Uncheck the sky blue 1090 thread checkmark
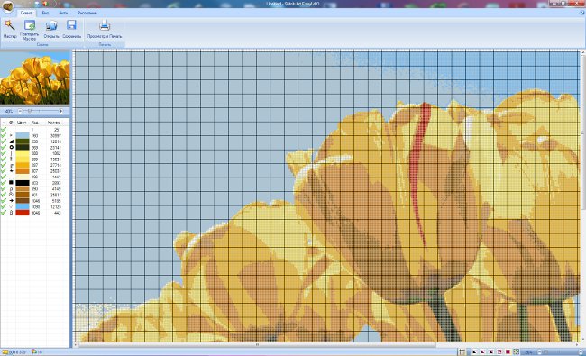 [4, 206]
